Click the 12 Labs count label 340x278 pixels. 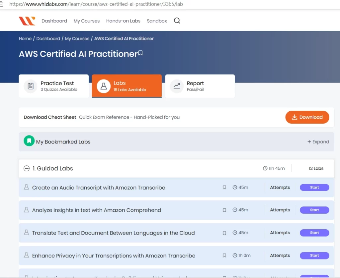[x=316, y=168]
